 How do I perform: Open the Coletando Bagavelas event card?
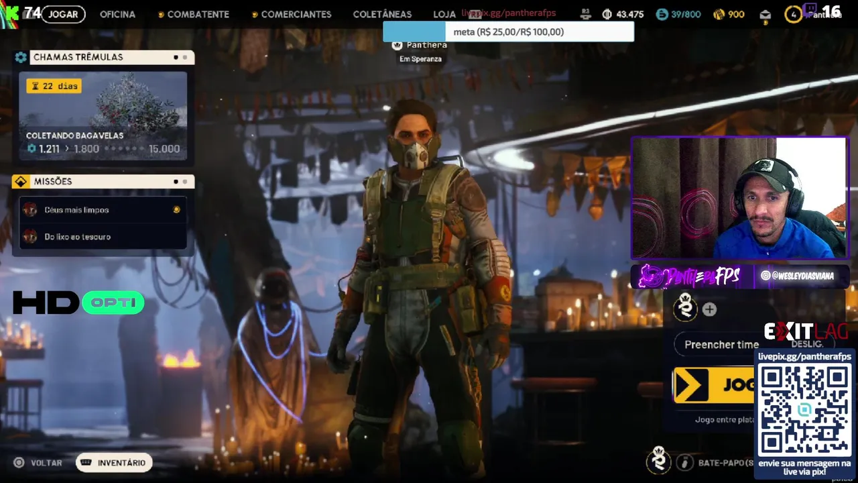[x=103, y=116]
